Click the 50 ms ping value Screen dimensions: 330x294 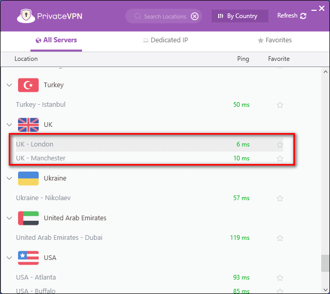click(241, 105)
